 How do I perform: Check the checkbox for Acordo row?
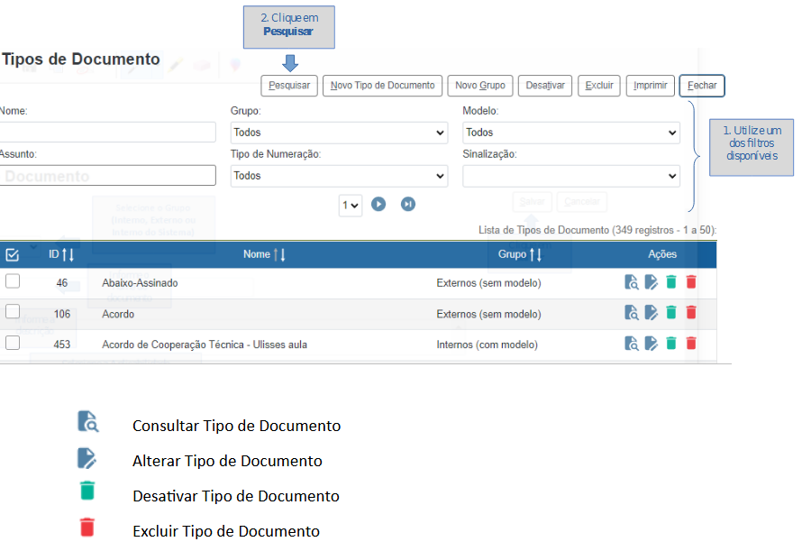pyautogui.click(x=13, y=312)
